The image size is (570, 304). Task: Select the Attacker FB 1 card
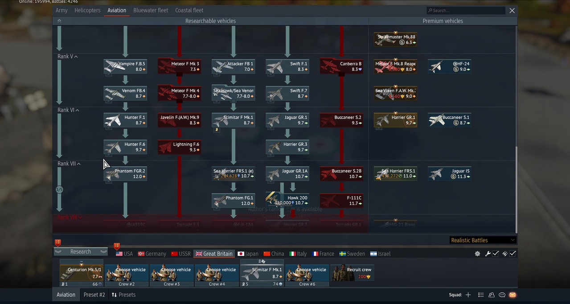[234, 66]
